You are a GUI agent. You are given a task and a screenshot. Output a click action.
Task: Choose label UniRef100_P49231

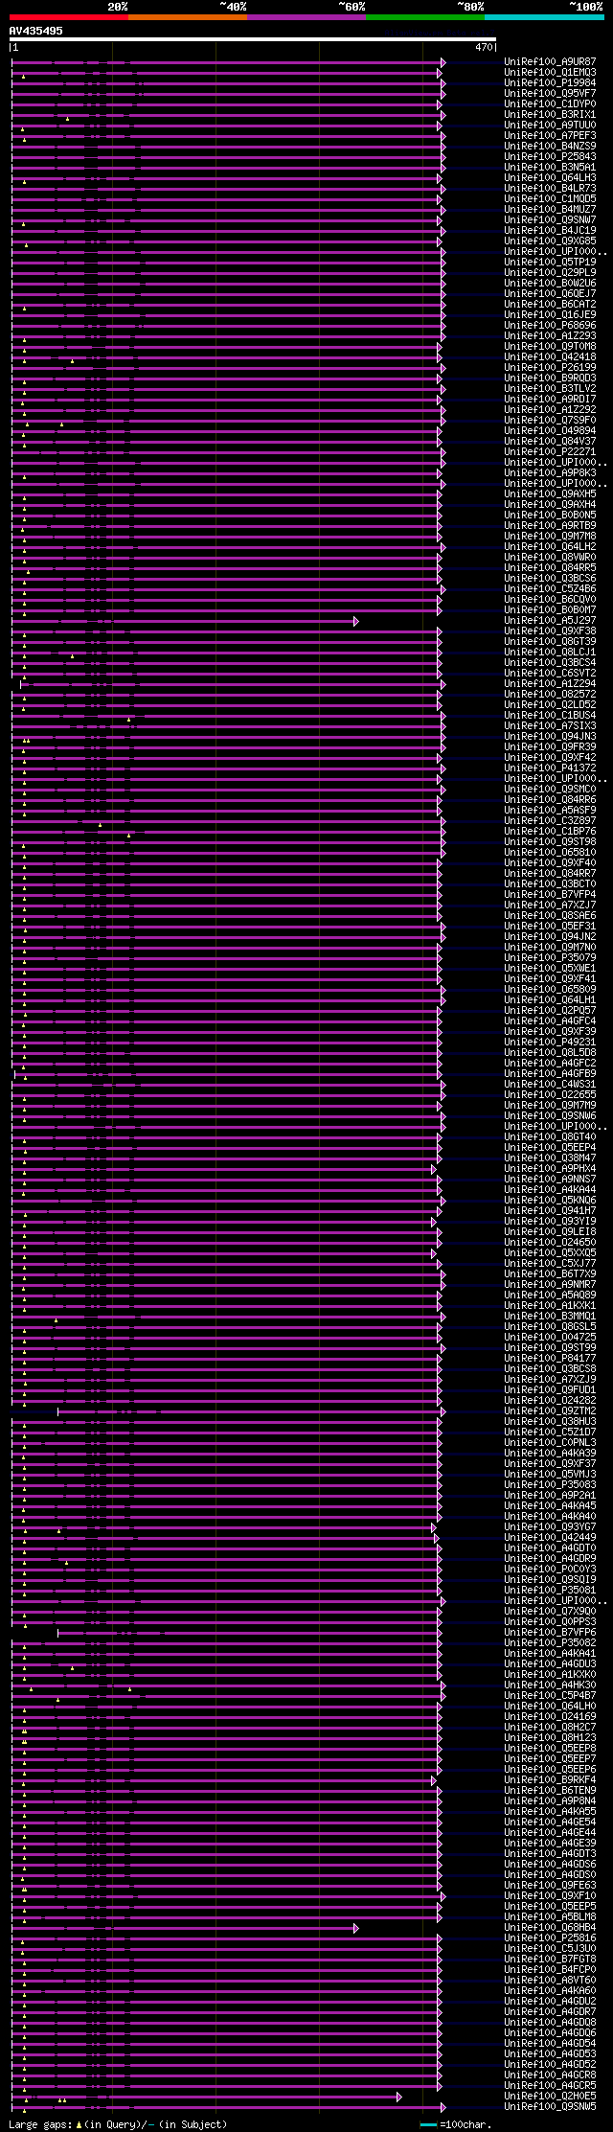[x=550, y=1043]
